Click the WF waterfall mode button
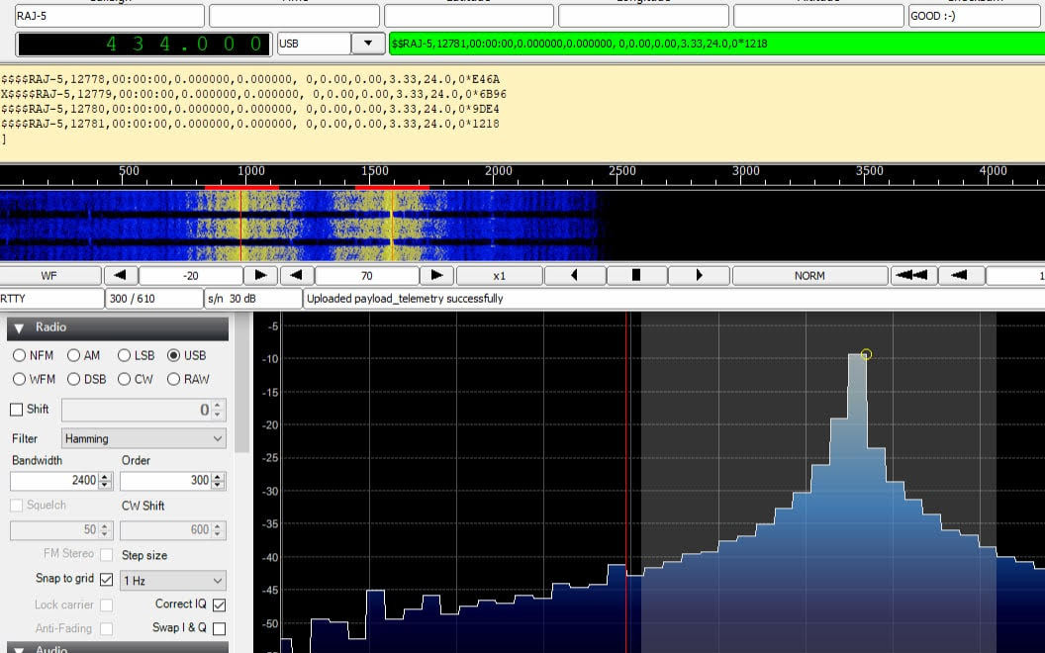This screenshot has height=653, width=1045. click(x=49, y=275)
